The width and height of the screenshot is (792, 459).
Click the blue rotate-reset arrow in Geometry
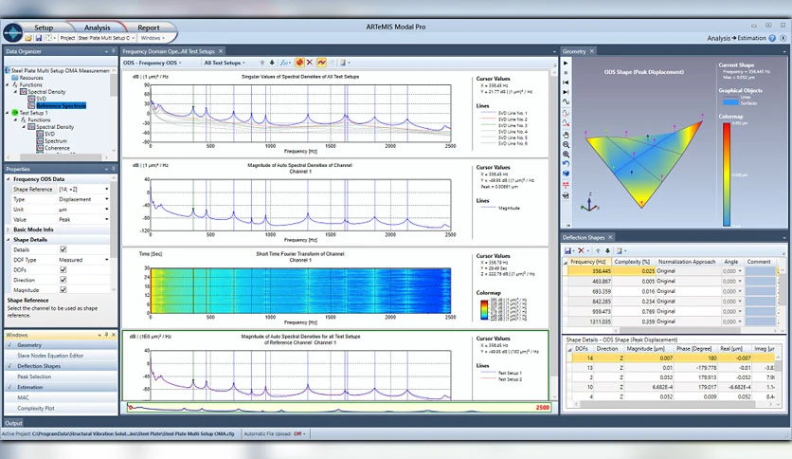tap(566, 164)
